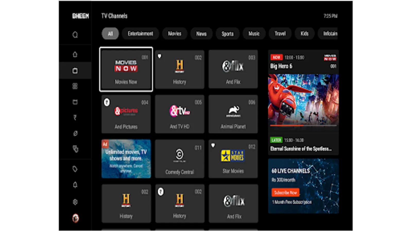Select the Eternal Sunshine of the Spotless upcoming show

(x=301, y=149)
